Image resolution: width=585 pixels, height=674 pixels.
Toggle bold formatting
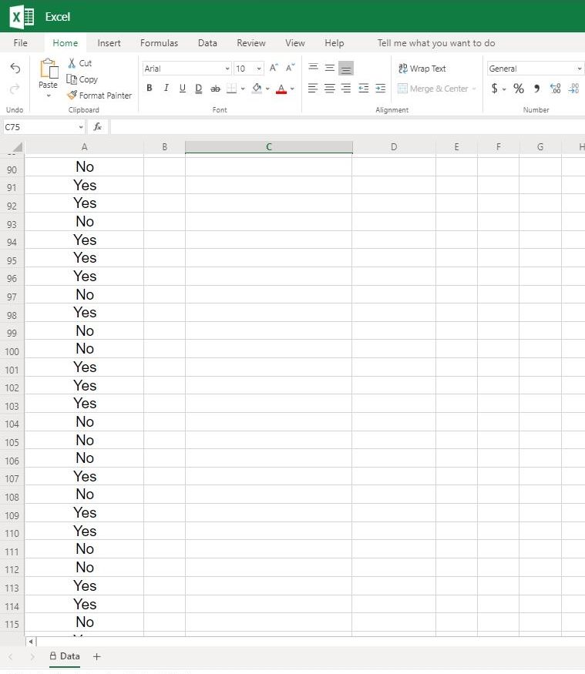[x=150, y=88]
